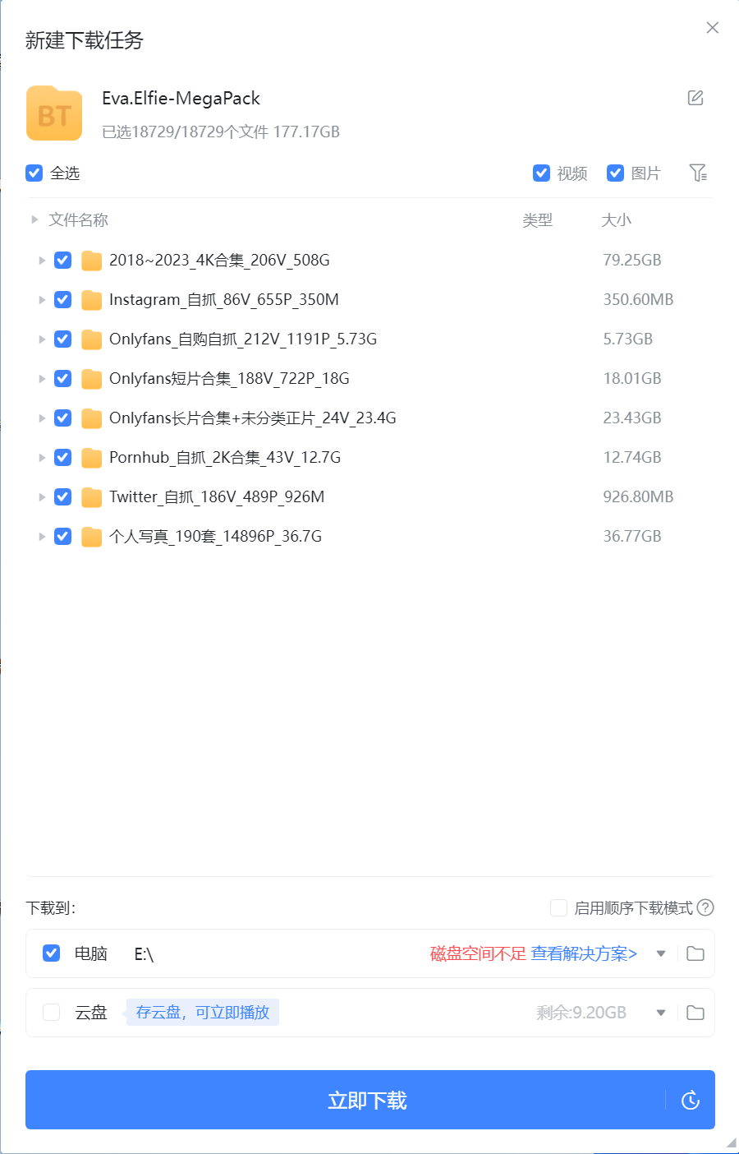Expand the 个人写真_190套_14896P_36.7G folder
This screenshot has height=1154, width=739.
pyautogui.click(x=42, y=536)
